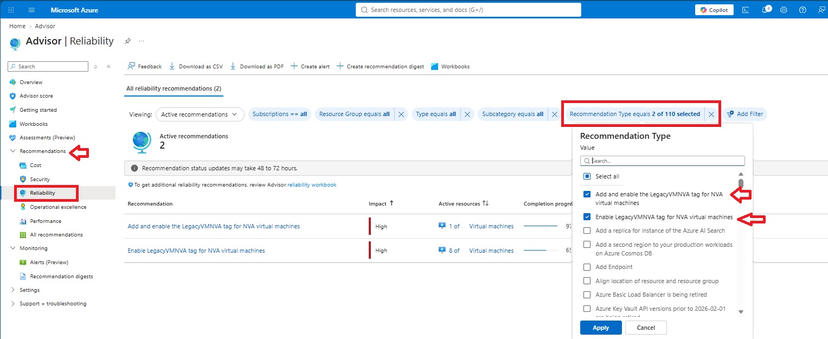
Task: Click Add Filter
Action: [744, 114]
